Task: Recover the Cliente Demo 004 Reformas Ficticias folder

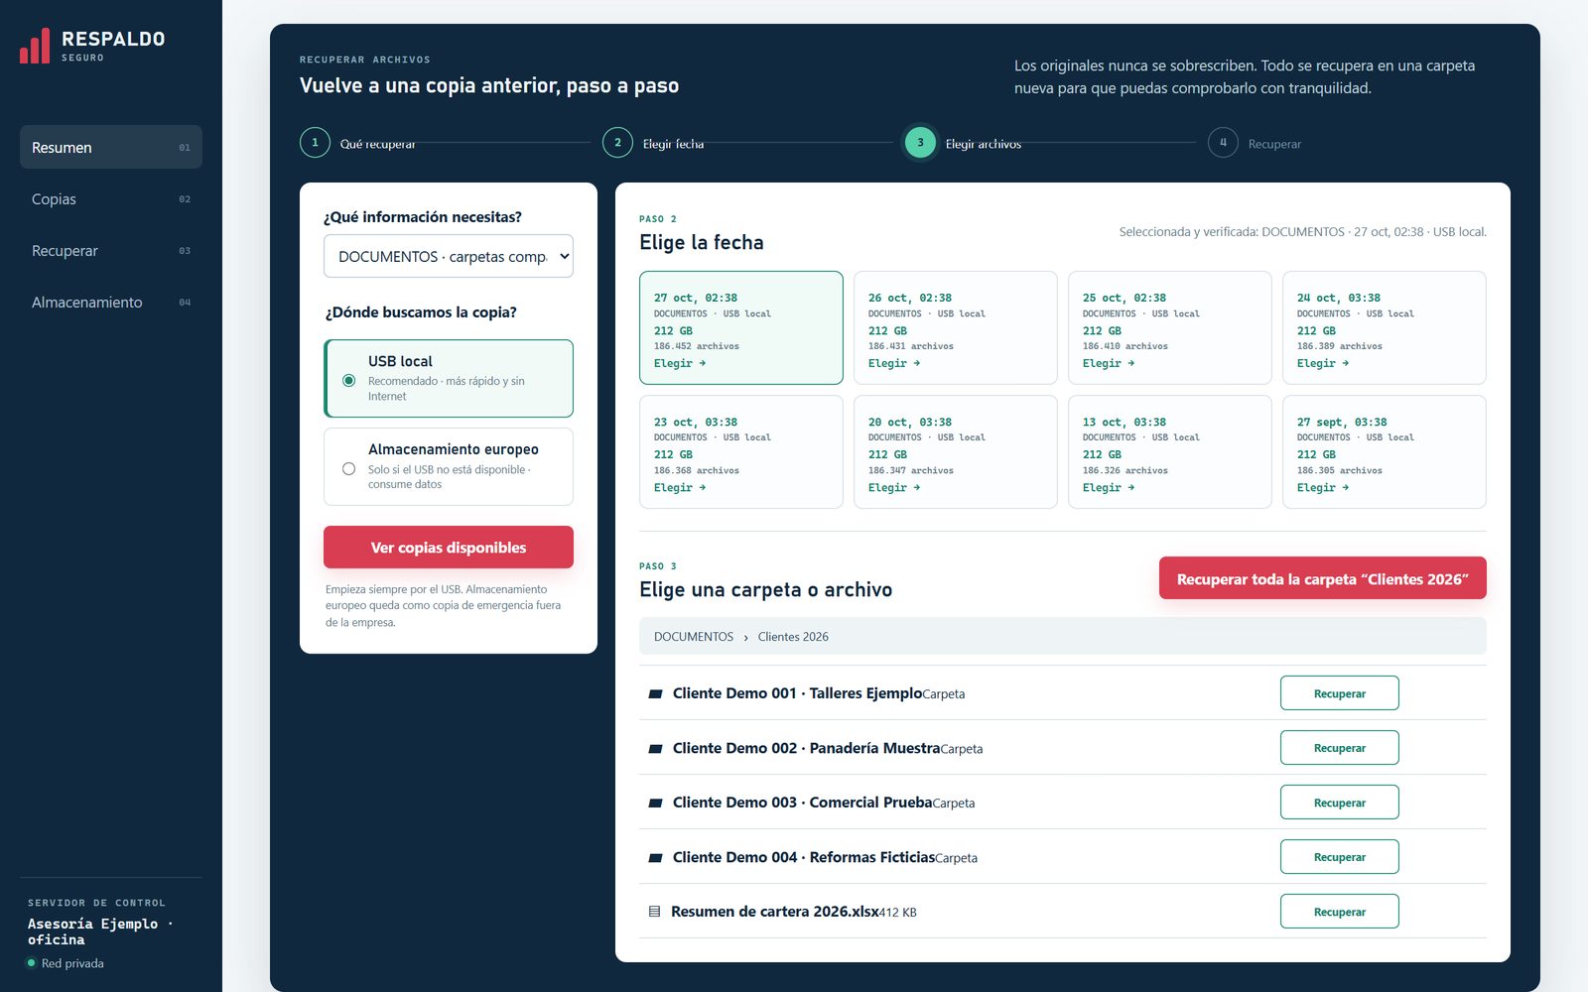Action: (x=1340, y=857)
